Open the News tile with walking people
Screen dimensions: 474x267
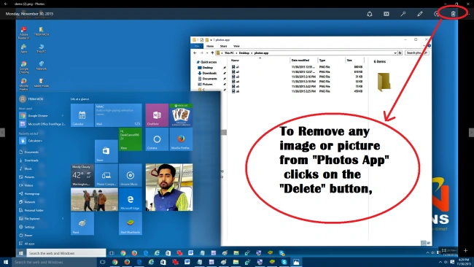click(x=94, y=200)
